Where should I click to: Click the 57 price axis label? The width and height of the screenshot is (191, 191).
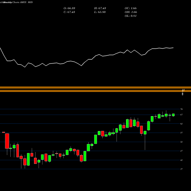181,133
